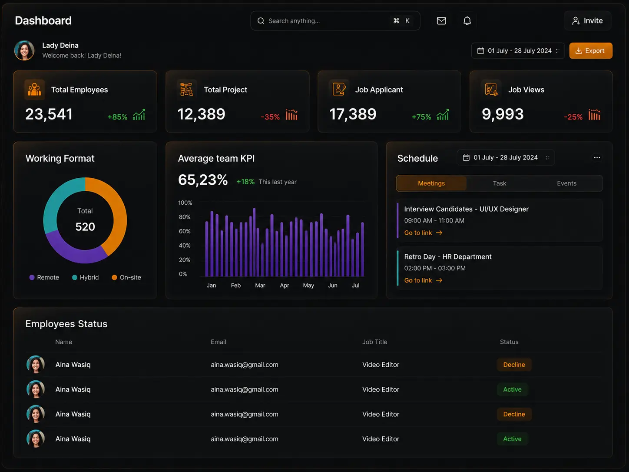Click the 23,541 total employees value
This screenshot has width=629, height=472.
click(49, 114)
